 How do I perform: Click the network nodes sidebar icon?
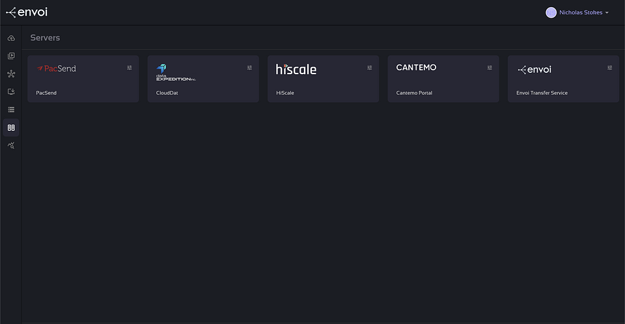coord(11,74)
